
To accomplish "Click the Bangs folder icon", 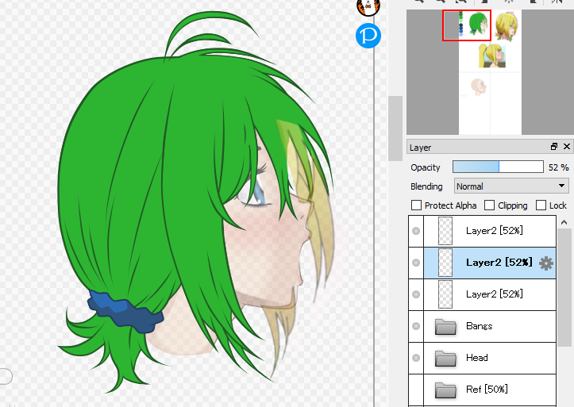I will 449,326.
